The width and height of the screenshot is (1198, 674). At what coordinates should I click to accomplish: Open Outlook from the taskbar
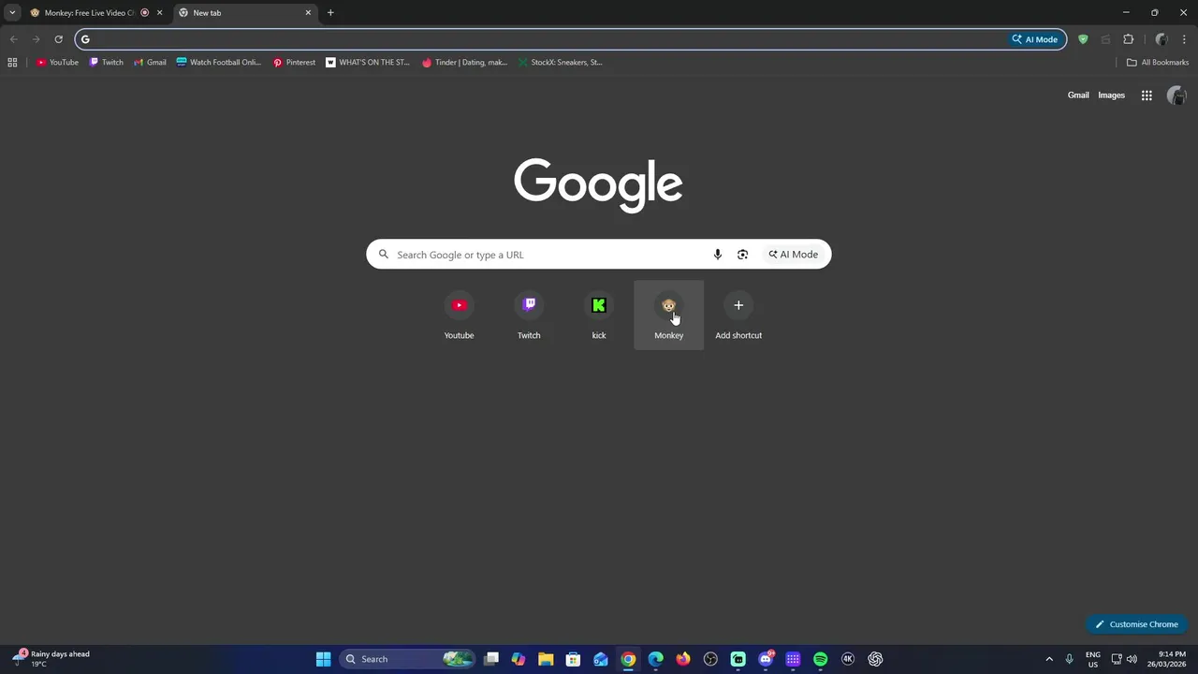tap(601, 659)
